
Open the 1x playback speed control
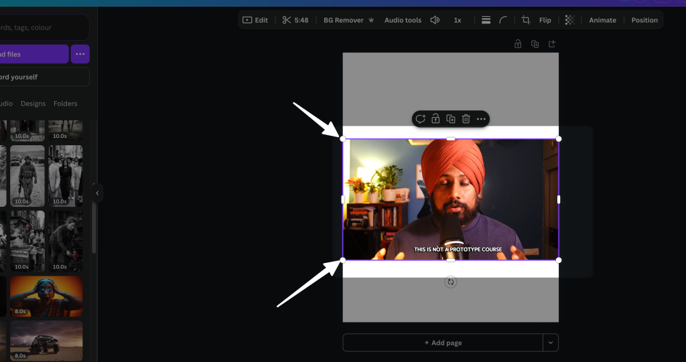click(x=457, y=20)
